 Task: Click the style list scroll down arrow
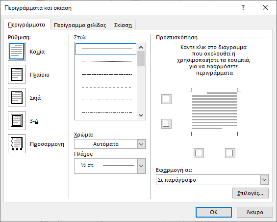[141, 115]
